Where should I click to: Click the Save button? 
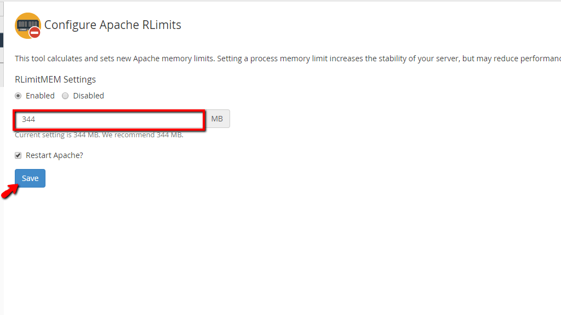(30, 178)
